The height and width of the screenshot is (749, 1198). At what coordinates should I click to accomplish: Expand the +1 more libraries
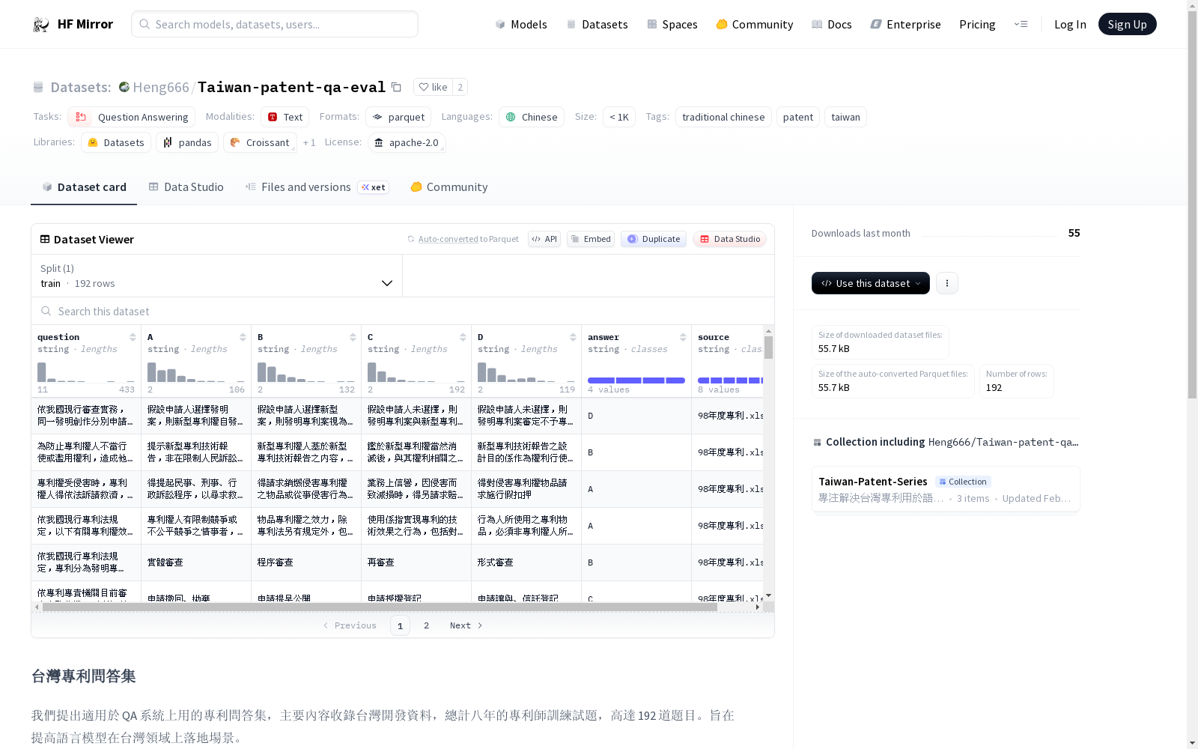[309, 142]
